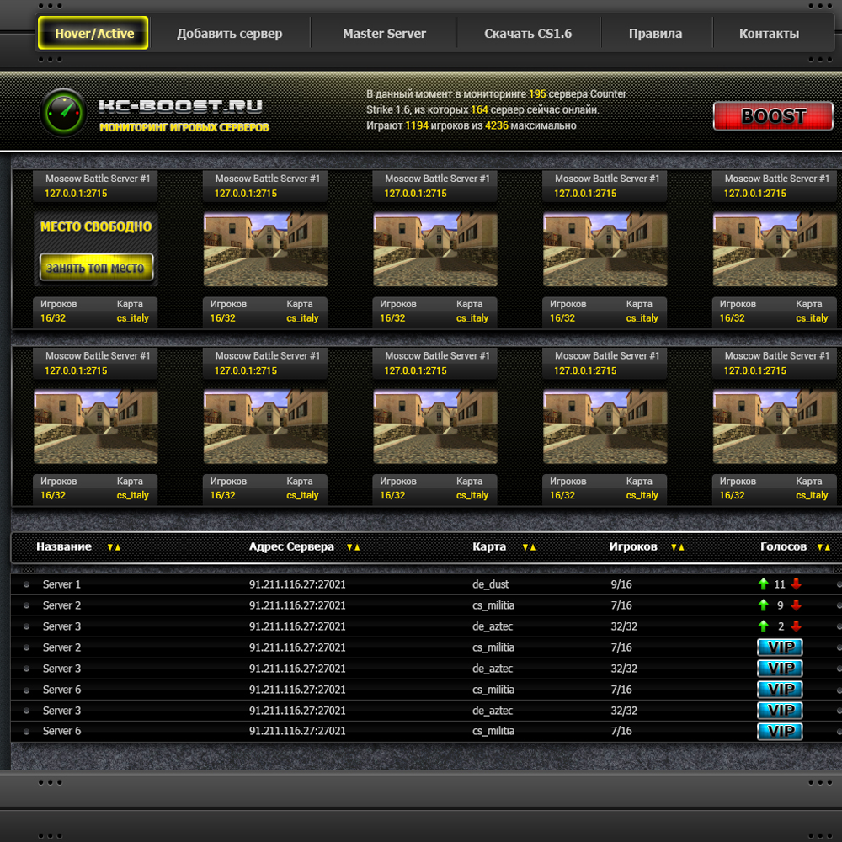This screenshot has height=842, width=842.
Task: Click the 1194 players count
Action: pyautogui.click(x=417, y=125)
